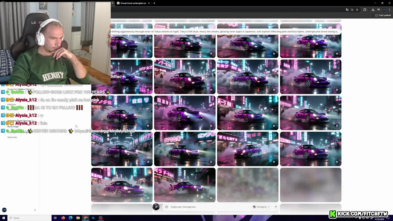
Task: Open the fourth-row third column car thumbnail
Action: click(248, 149)
